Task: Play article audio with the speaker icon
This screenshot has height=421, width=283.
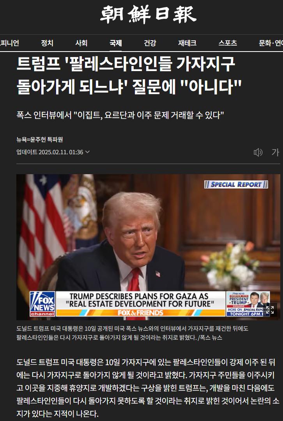Action: pyautogui.click(x=258, y=152)
